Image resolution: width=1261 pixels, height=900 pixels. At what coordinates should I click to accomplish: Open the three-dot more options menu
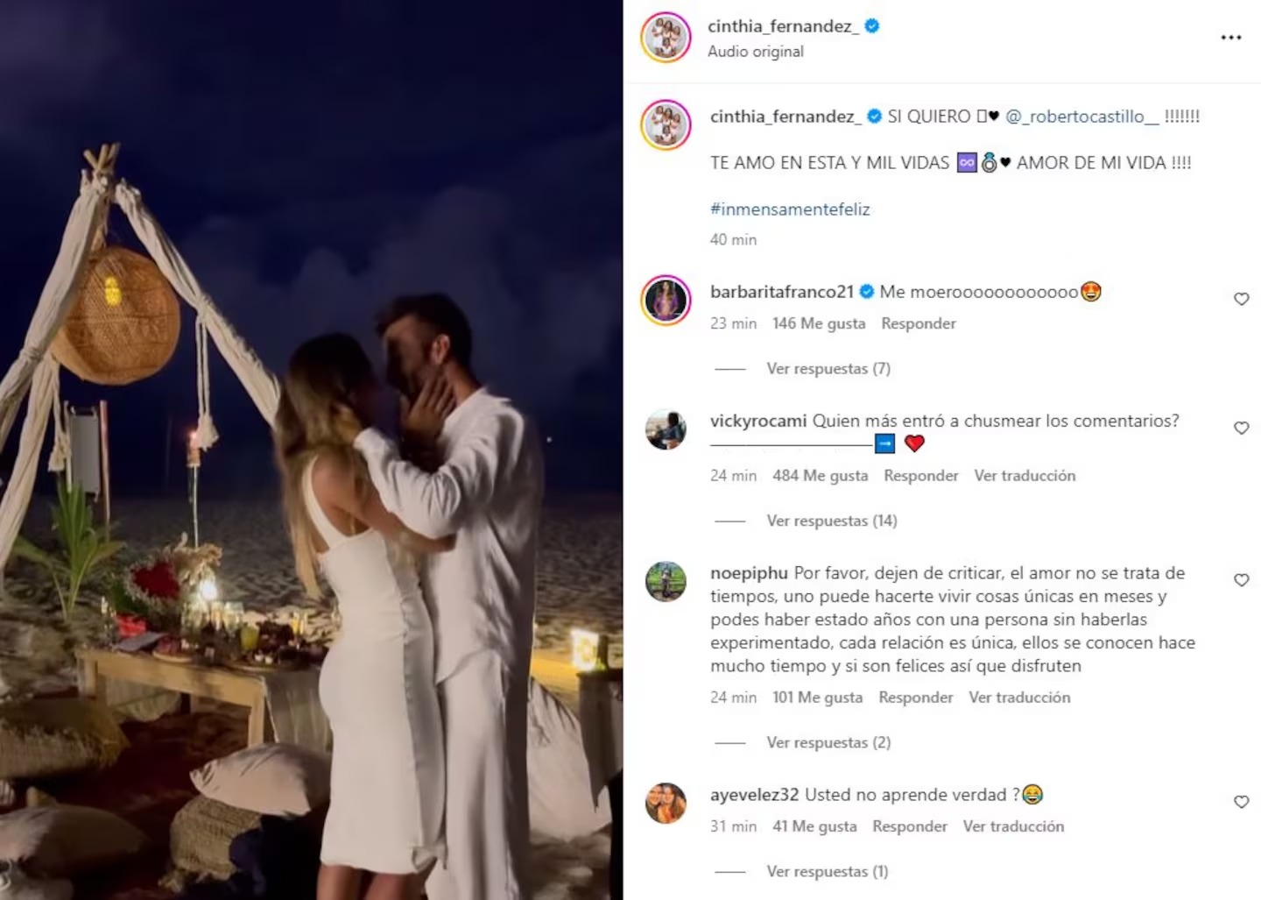click(x=1230, y=38)
